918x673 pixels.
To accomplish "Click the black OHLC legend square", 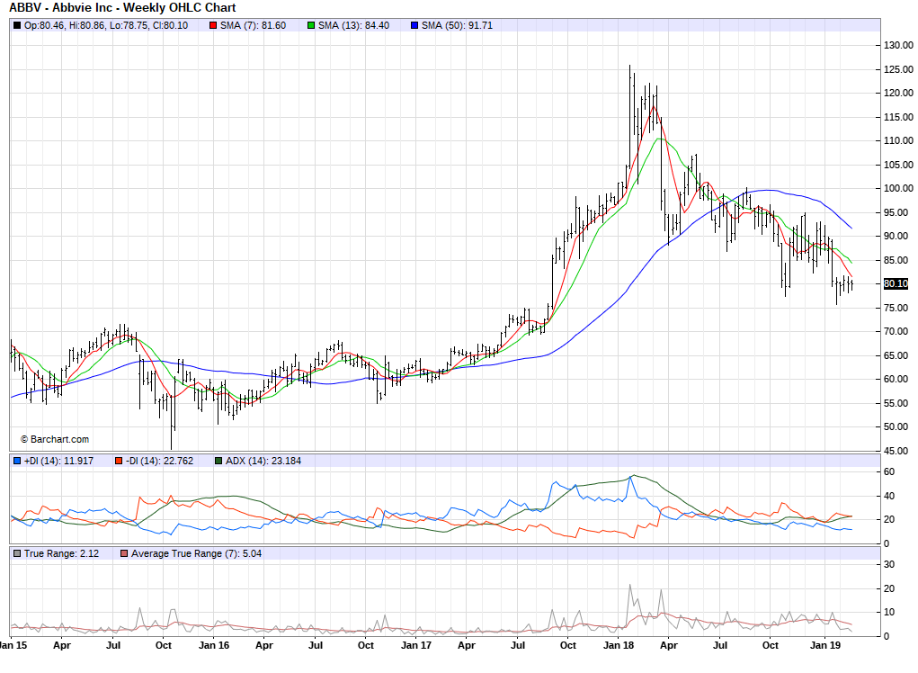I will [17, 25].
